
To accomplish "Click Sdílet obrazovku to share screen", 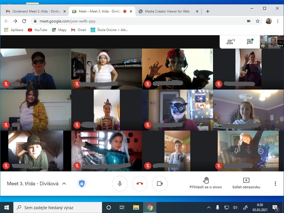I will coord(246,183).
